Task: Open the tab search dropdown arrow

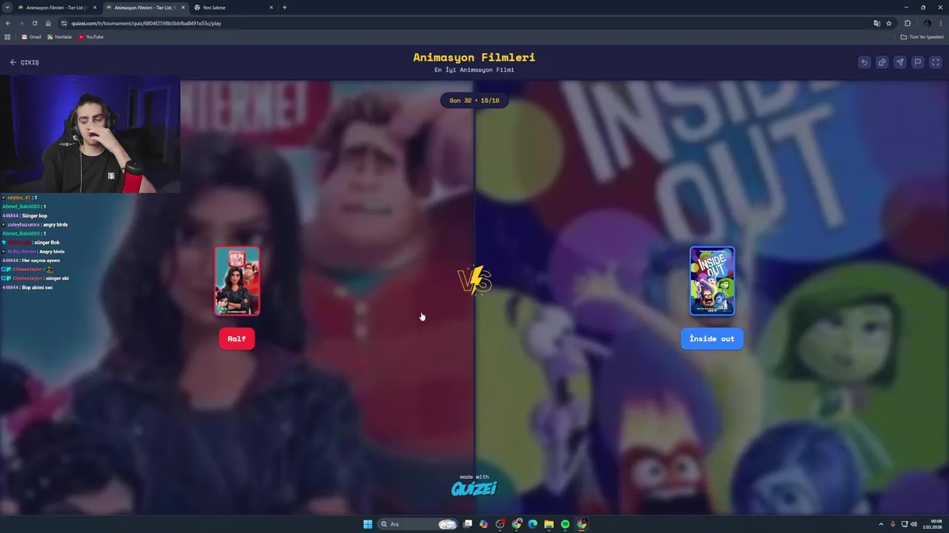Action: 8,7
